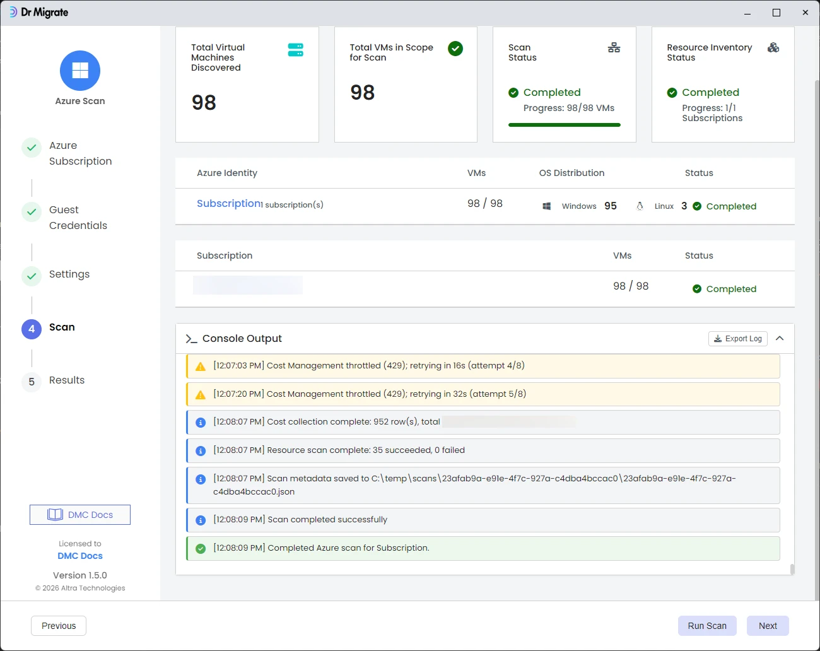Click the Scan completed successfully log message
Image resolution: width=820 pixels, height=651 pixels.
pyautogui.click(x=327, y=520)
